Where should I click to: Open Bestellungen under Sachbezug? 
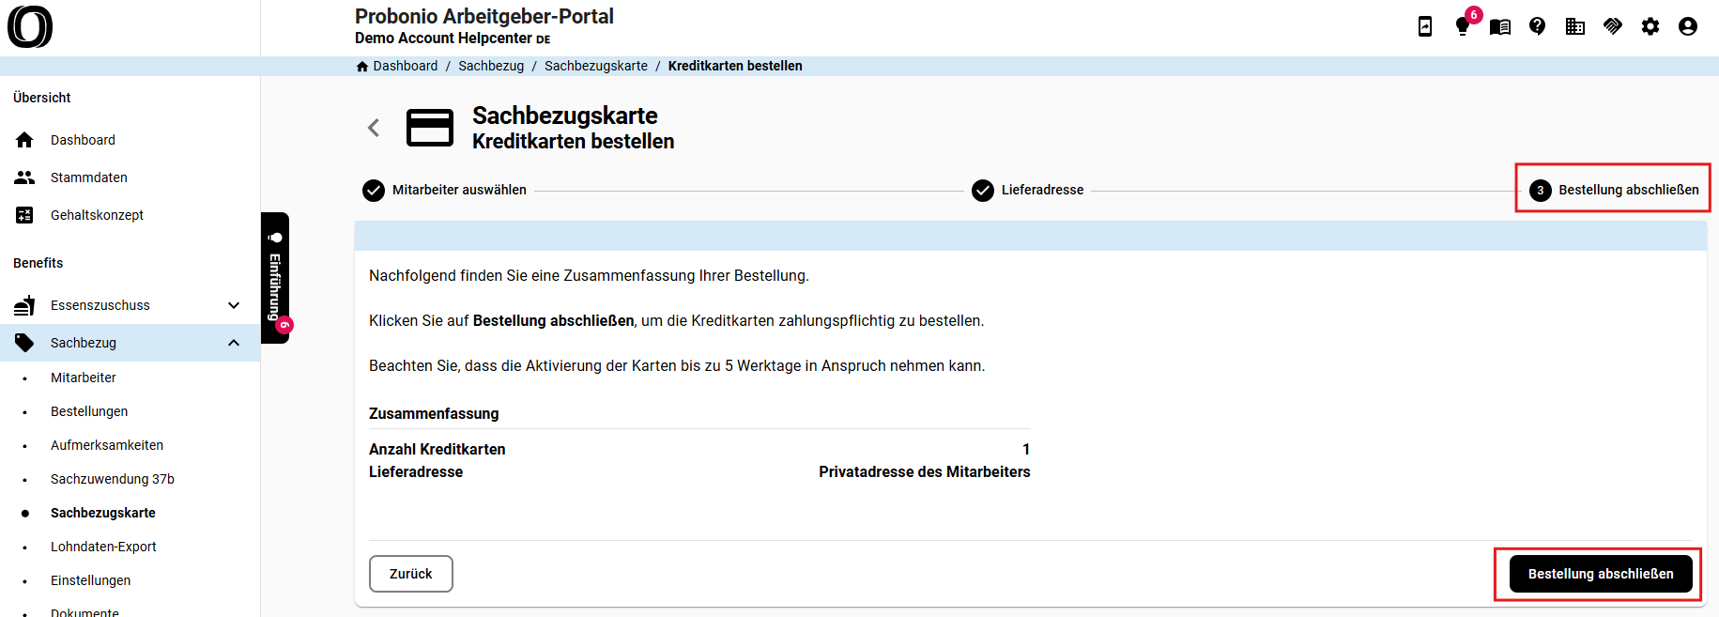click(89, 411)
